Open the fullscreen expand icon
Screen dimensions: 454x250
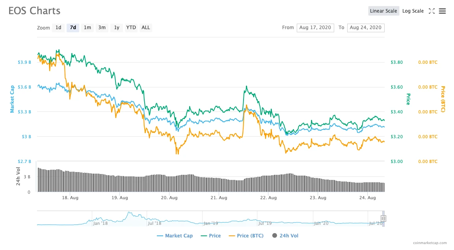pos(432,11)
